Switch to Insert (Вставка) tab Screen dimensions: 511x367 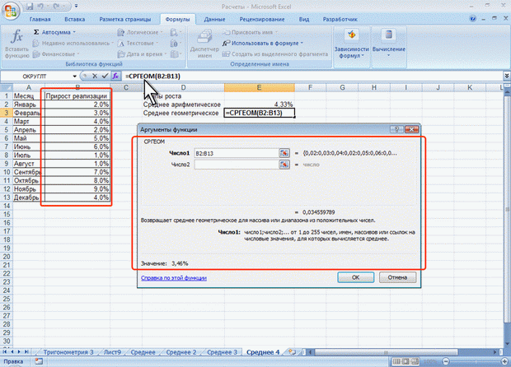[75, 20]
